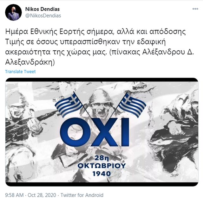The height and width of the screenshot is (203, 203).
Task: Open the @NikosDendias handle link
Action: 43,16
